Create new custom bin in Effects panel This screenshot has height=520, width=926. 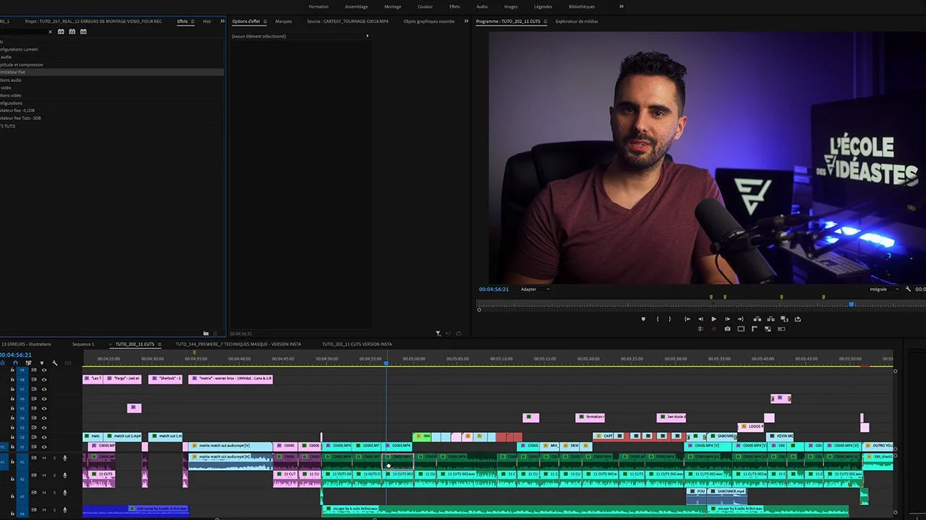[x=206, y=334]
